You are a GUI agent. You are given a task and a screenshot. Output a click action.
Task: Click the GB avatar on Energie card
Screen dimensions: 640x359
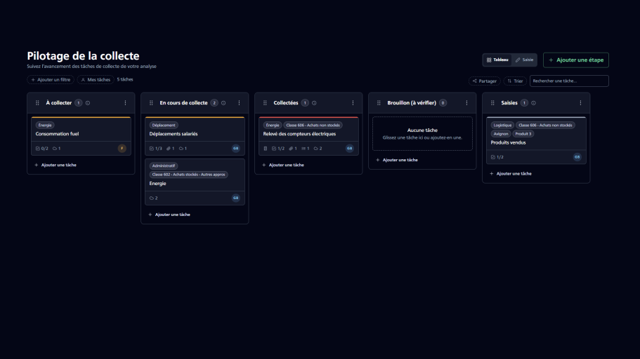[x=236, y=198]
